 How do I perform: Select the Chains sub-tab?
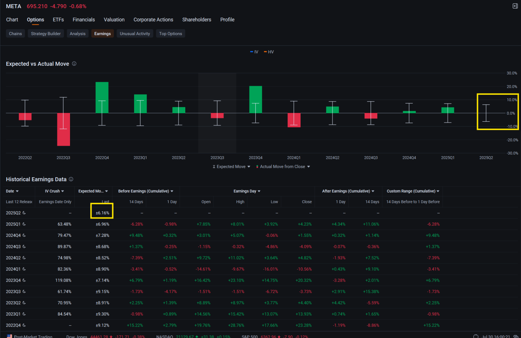point(15,34)
